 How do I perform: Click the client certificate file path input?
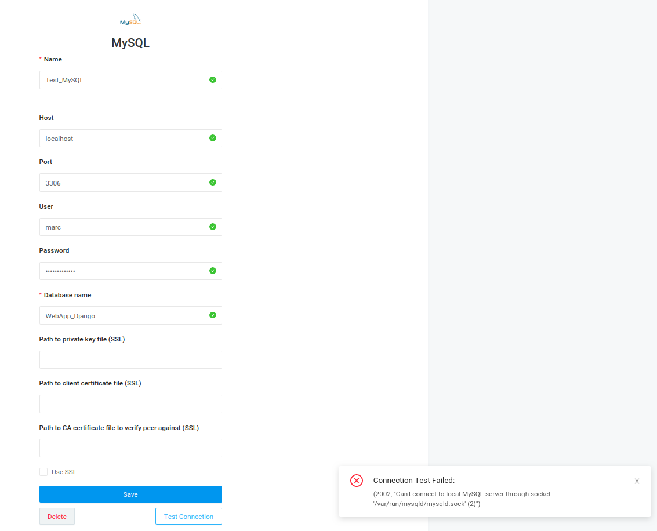pos(130,404)
